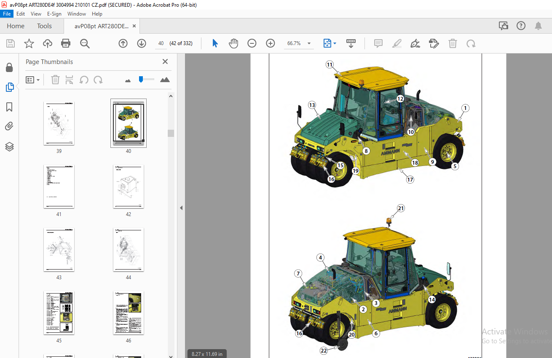Print the document
The height and width of the screenshot is (358, 552).
66,43
